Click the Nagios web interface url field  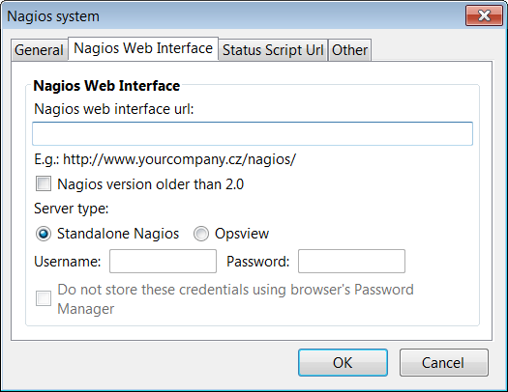(253, 133)
